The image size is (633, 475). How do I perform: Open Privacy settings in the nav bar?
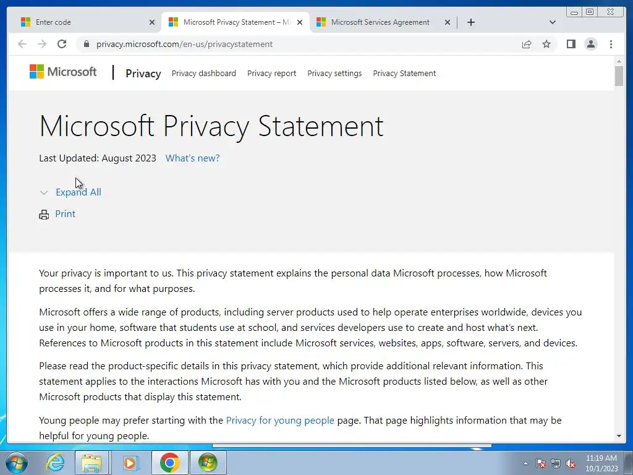[334, 74]
